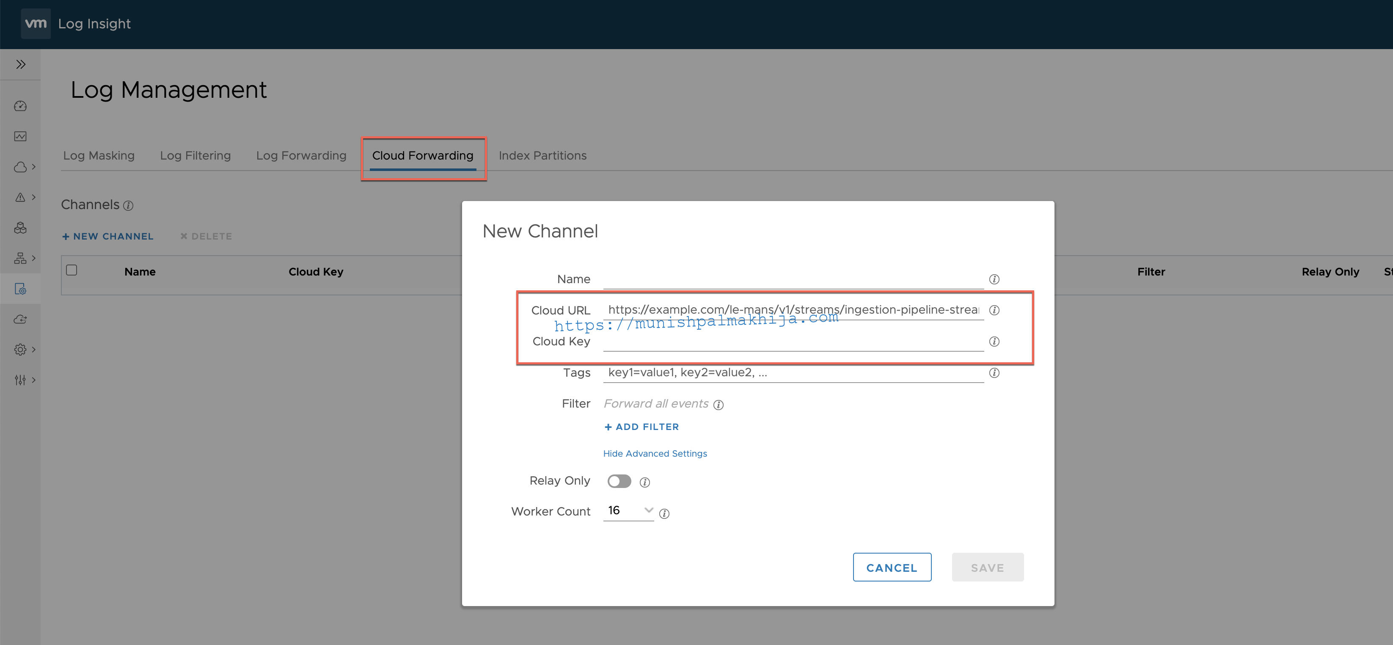Click the Log Sources hierarchy icon
Image resolution: width=1393 pixels, height=645 pixels.
point(21,259)
